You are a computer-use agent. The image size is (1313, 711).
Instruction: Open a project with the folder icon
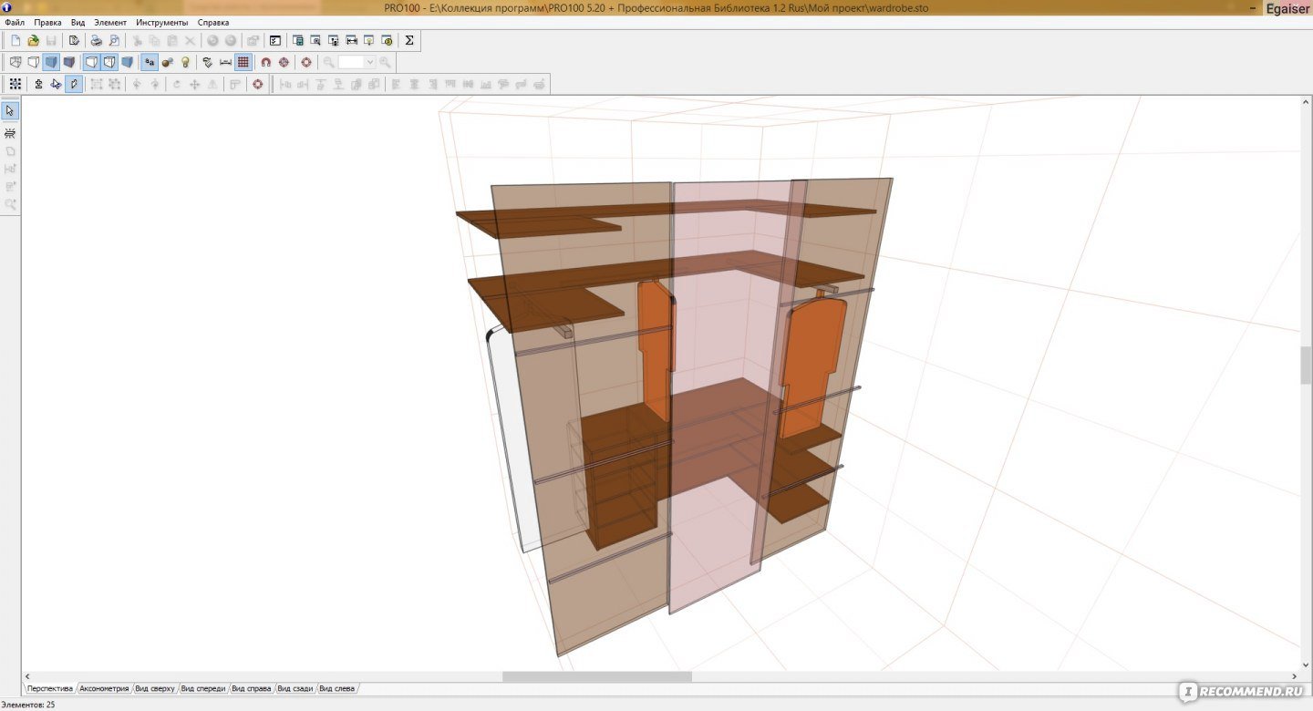[x=34, y=40]
